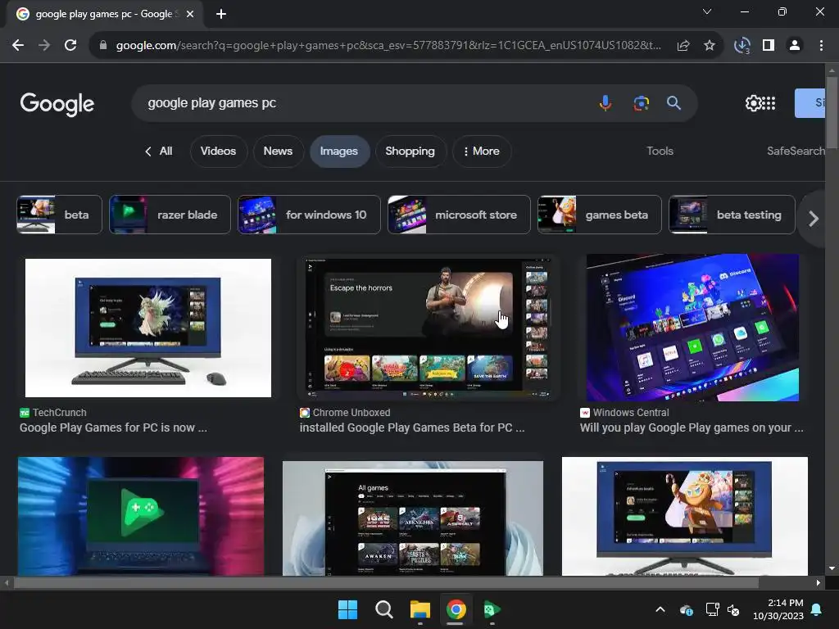This screenshot has height=629, width=839.
Task: Open the Chrome three-dot menu
Action: 821,46
